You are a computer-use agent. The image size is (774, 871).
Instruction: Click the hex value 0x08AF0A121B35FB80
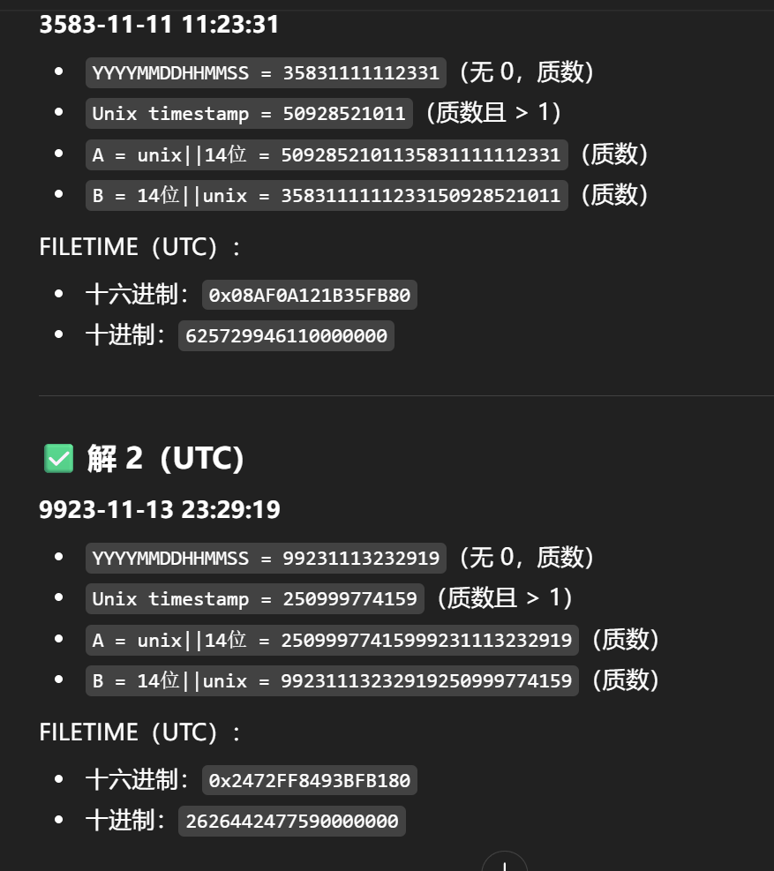(310, 295)
